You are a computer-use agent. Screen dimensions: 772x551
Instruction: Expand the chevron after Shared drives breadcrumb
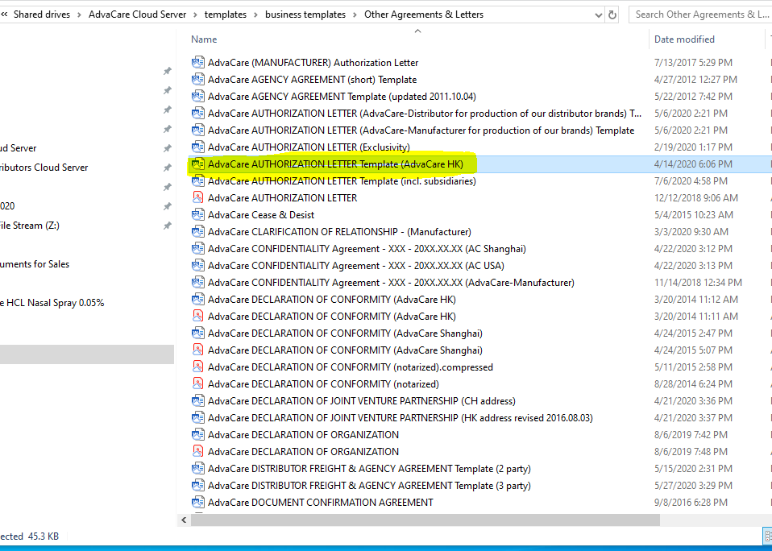pos(79,14)
